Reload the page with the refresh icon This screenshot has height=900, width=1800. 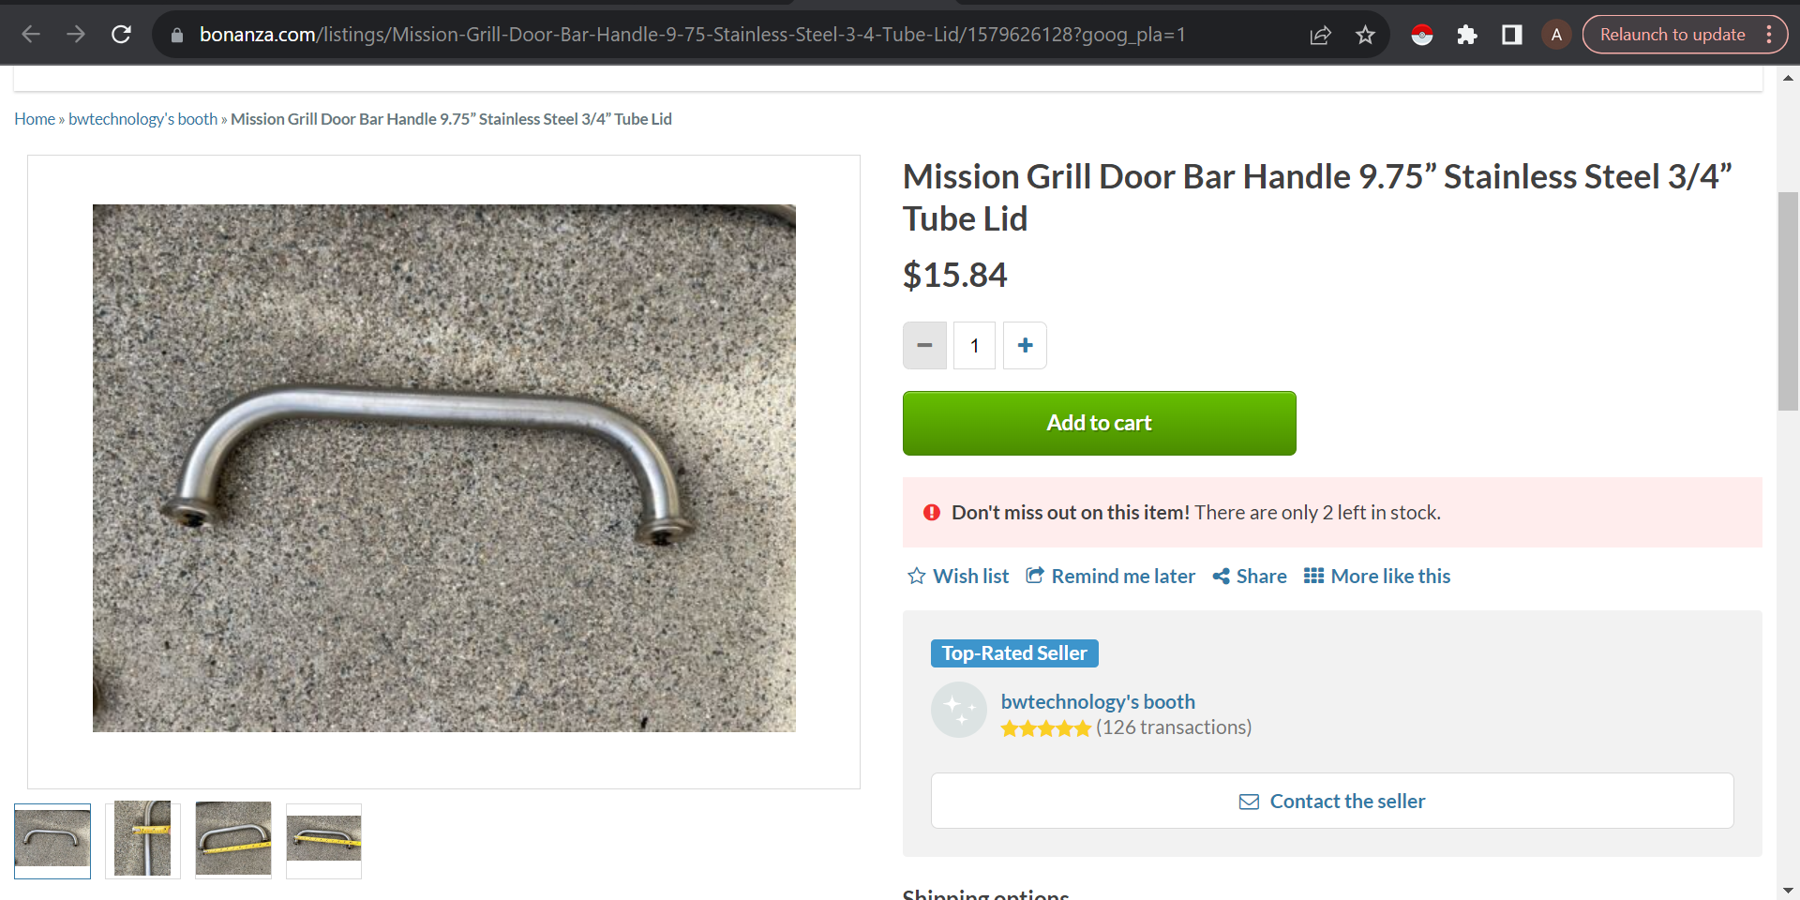pos(121,35)
